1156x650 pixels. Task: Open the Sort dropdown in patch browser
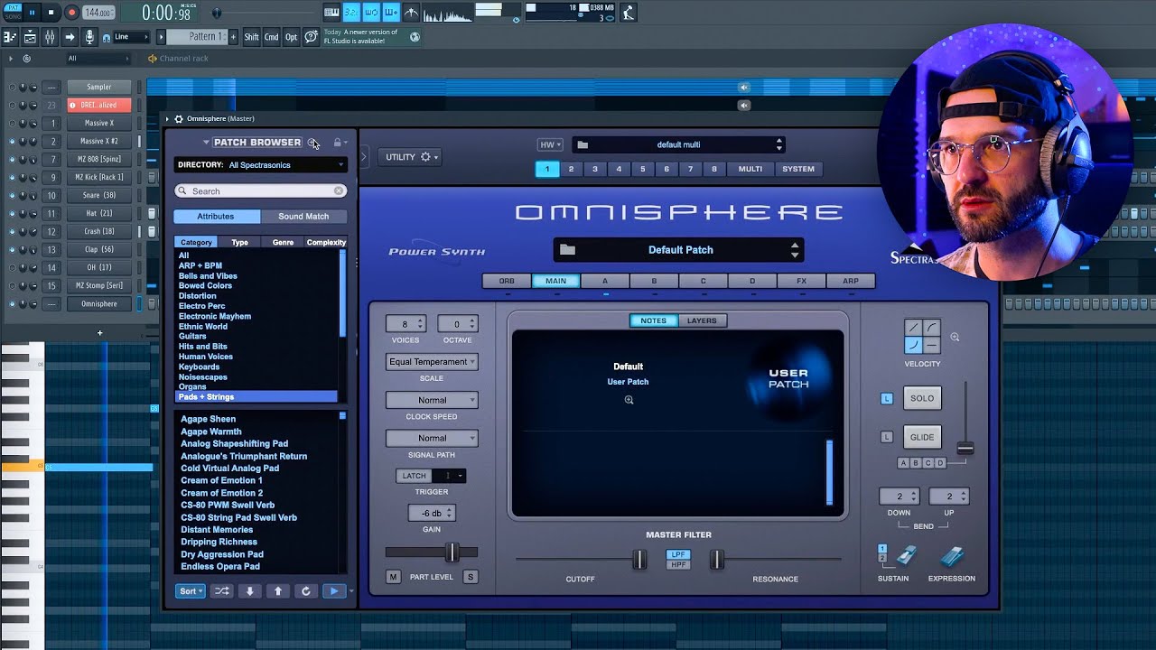coord(191,591)
